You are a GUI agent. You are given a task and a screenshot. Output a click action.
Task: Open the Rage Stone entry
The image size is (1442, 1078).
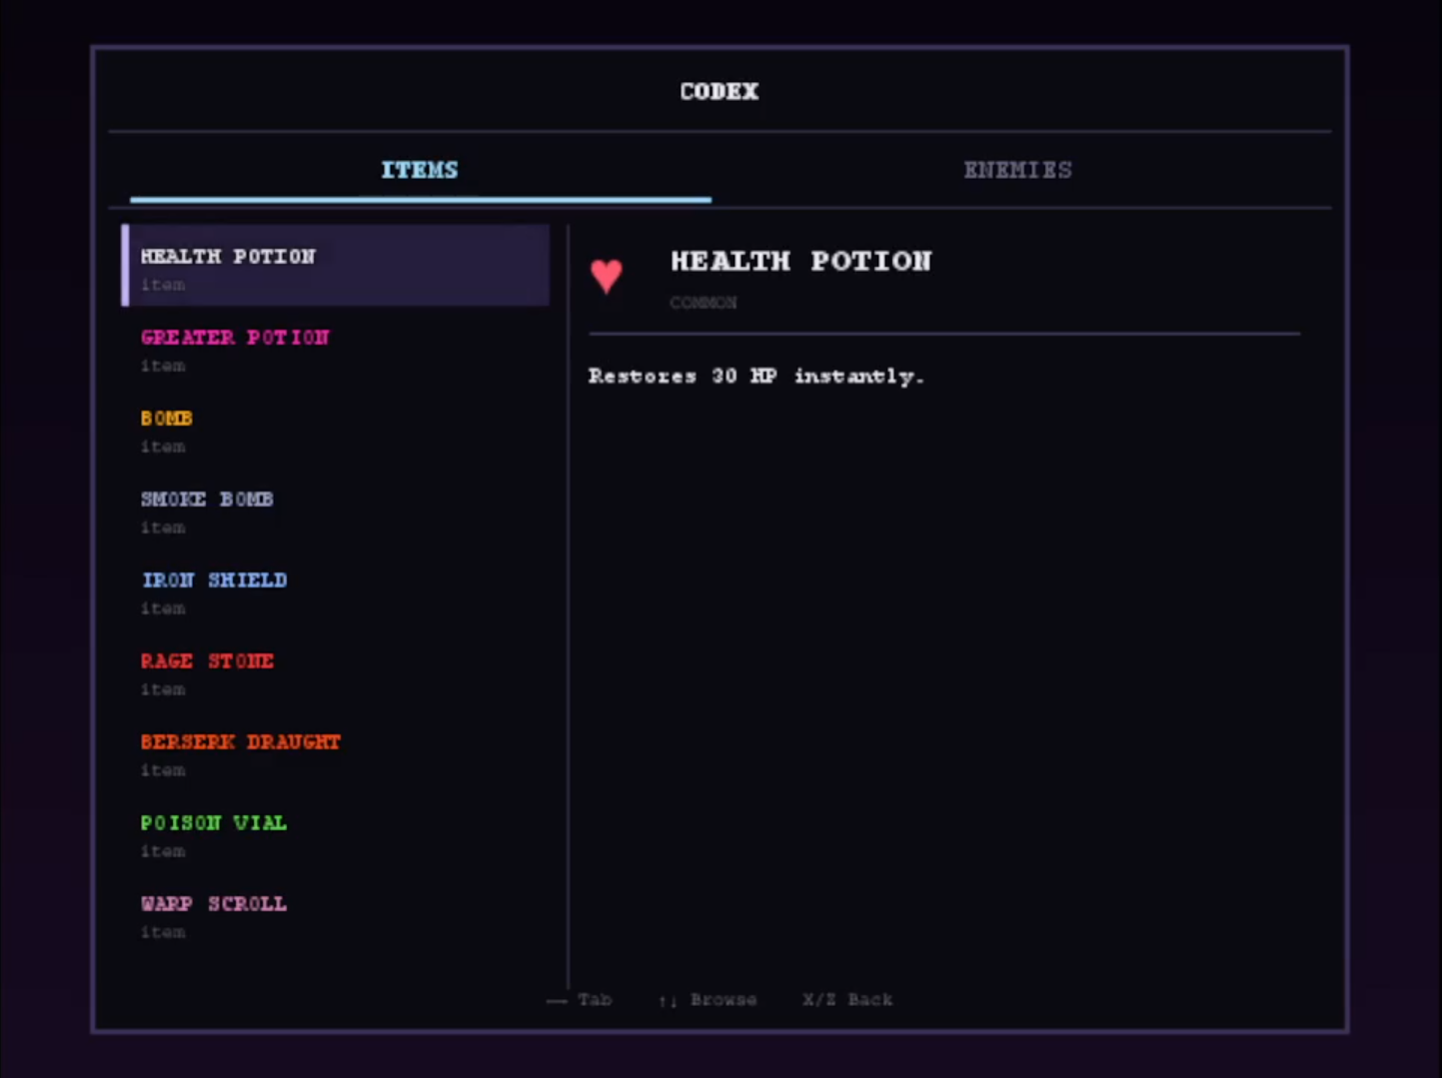[336, 673]
